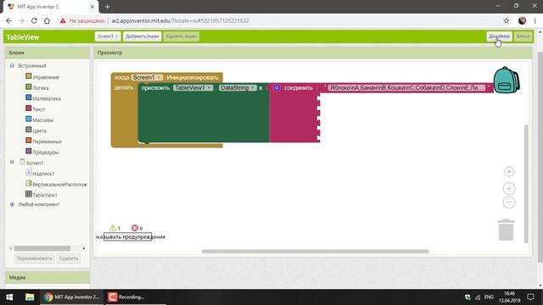Viewport: 543px width, 305px height.
Task: Open File Explorer from taskbar
Action: [x=30, y=297]
